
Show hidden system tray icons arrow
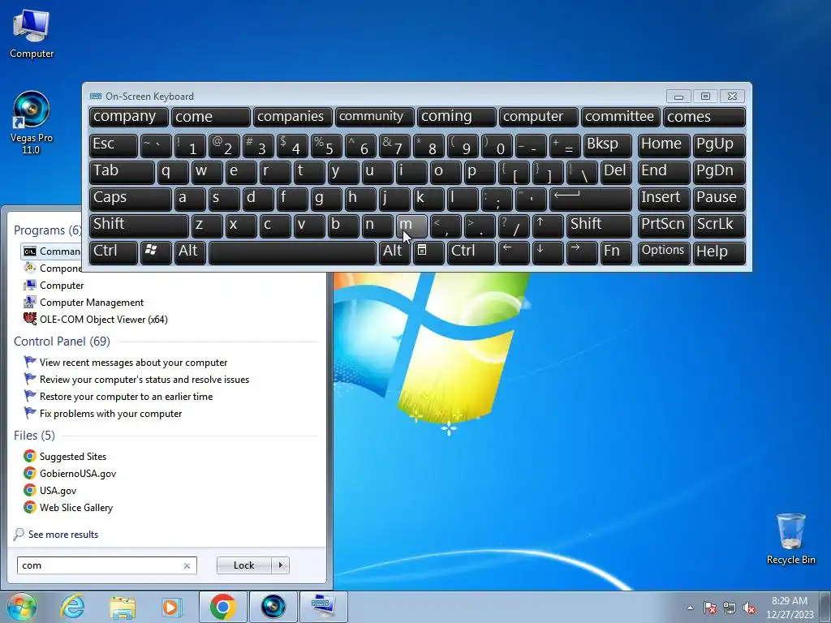click(x=690, y=608)
